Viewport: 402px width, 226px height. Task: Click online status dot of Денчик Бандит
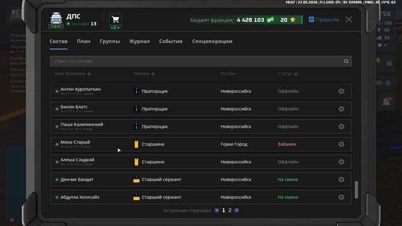(57, 180)
